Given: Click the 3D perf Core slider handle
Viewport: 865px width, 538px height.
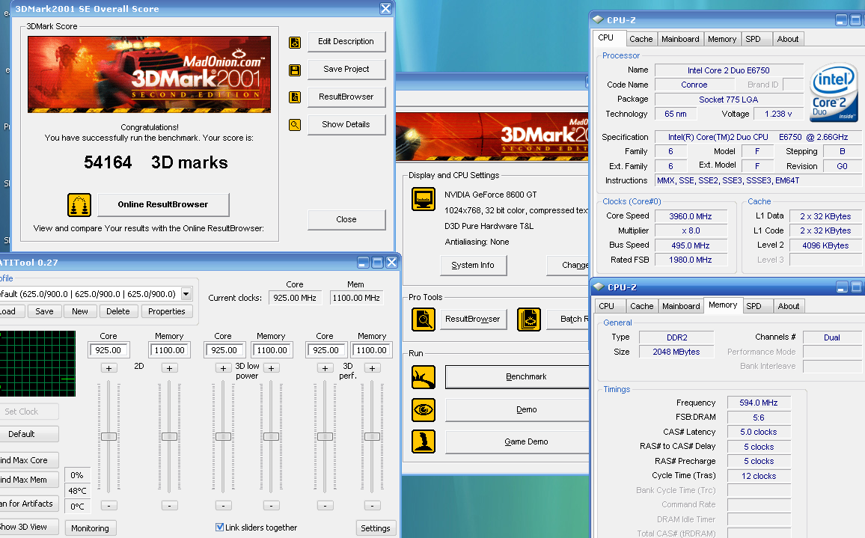Looking at the screenshot, I should [325, 436].
